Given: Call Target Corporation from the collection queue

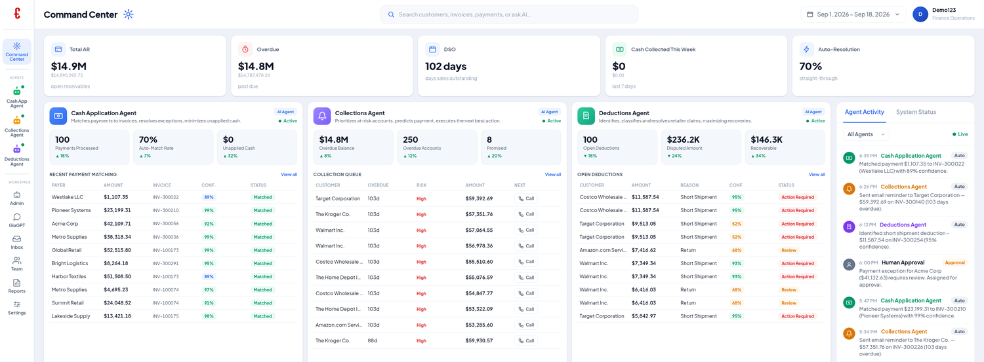Looking at the screenshot, I should point(526,198).
